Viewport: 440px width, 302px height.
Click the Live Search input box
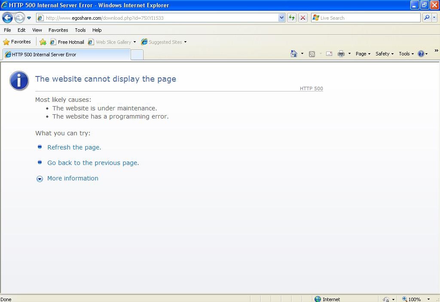366,18
